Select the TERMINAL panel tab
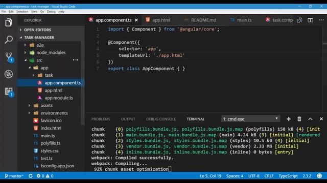Image resolution: width=327 pixels, height=183 pixels. [195, 119]
